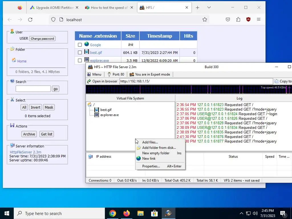Click the Change password button

pyautogui.click(x=42, y=38)
